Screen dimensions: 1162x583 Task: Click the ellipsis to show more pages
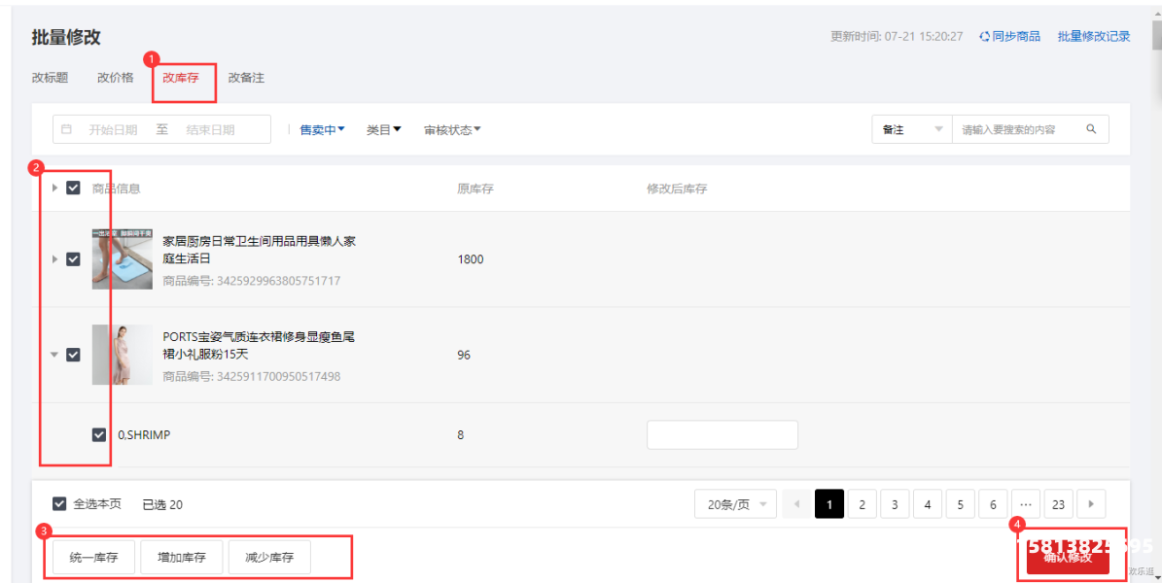click(1025, 504)
